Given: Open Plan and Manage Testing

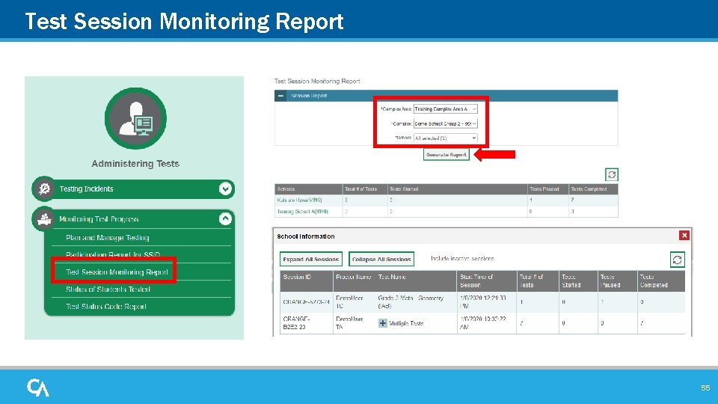Looking at the screenshot, I should pyautogui.click(x=108, y=238).
